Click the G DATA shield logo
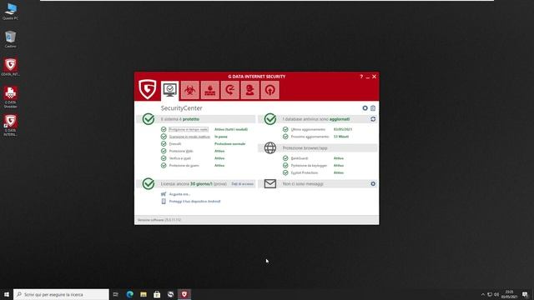Image resolution: width=534 pixels, height=300 pixels. point(148,89)
